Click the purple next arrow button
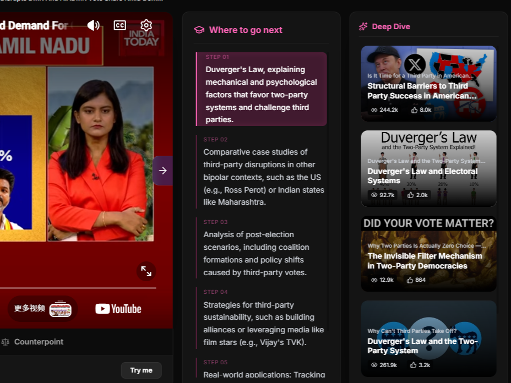 (x=162, y=171)
